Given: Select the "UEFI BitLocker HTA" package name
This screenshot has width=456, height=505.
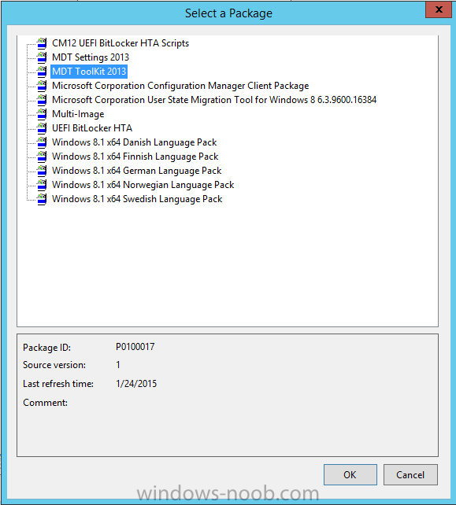Looking at the screenshot, I should click(92, 128).
